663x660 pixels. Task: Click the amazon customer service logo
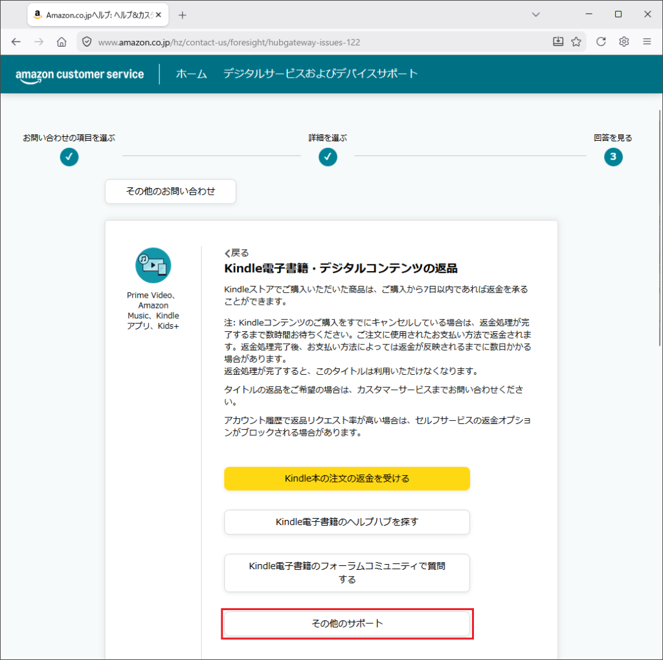pos(80,75)
